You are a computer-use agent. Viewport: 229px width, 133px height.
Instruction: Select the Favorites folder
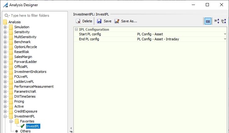pos(27,122)
